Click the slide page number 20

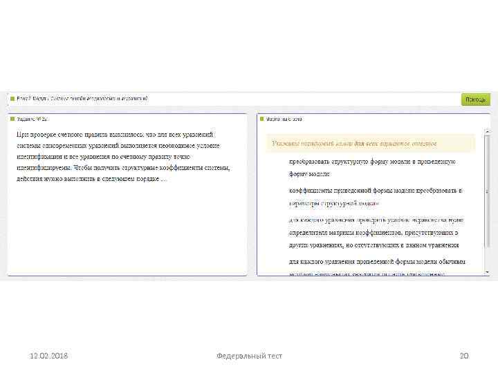click(x=464, y=356)
